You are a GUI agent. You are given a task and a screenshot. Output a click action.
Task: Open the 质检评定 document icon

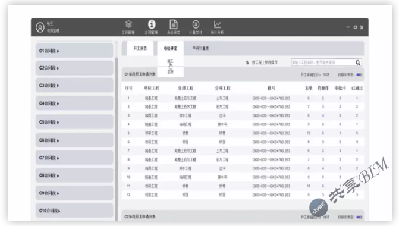coord(174,24)
